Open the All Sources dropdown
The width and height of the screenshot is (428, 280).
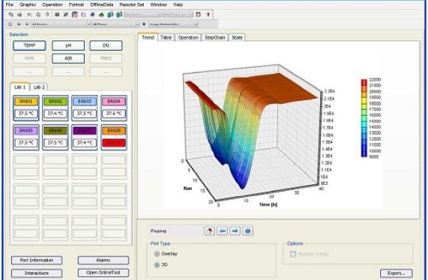61,24
